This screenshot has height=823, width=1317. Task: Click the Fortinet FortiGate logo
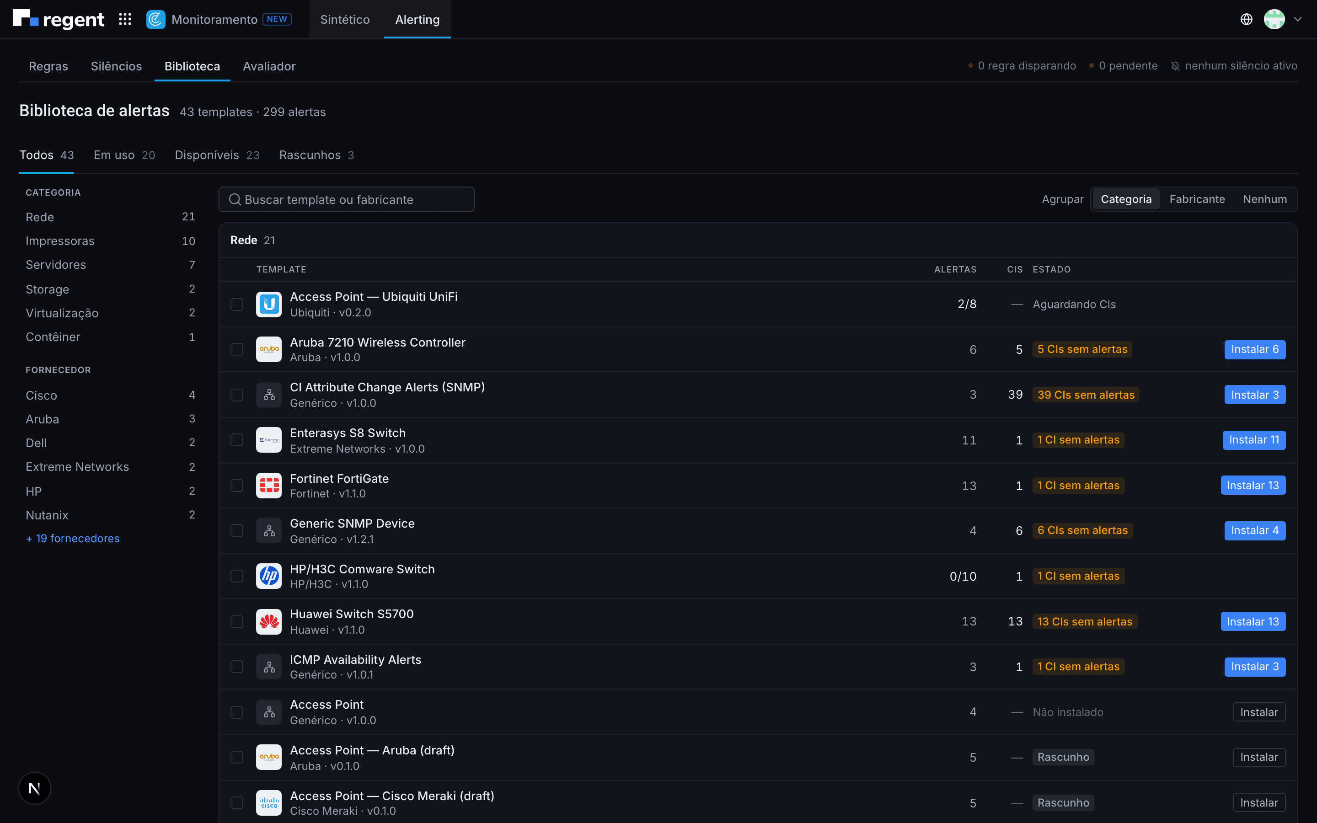tap(269, 486)
